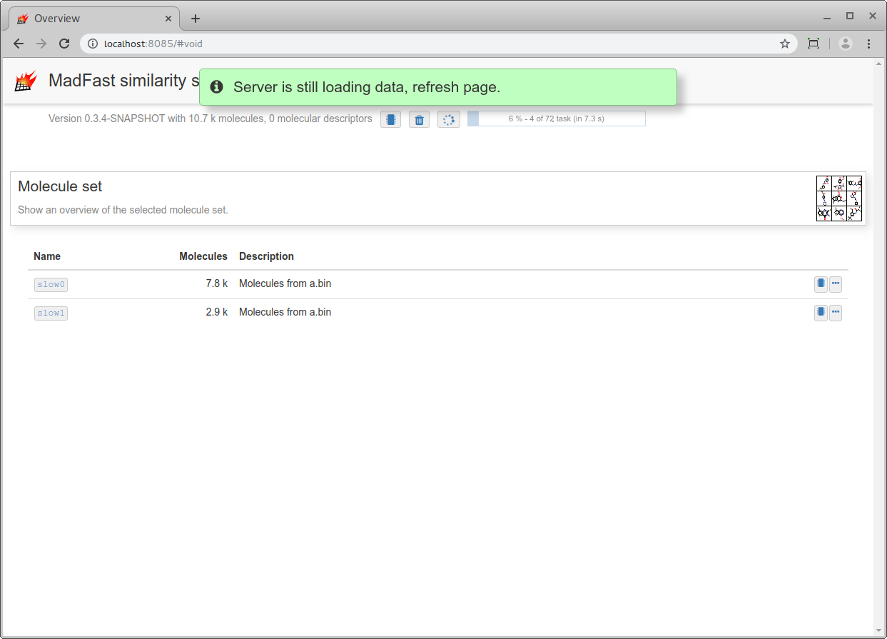The image size is (887, 639).
Task: Click the memory usage chip icon in header toolbar
Action: tap(390, 119)
